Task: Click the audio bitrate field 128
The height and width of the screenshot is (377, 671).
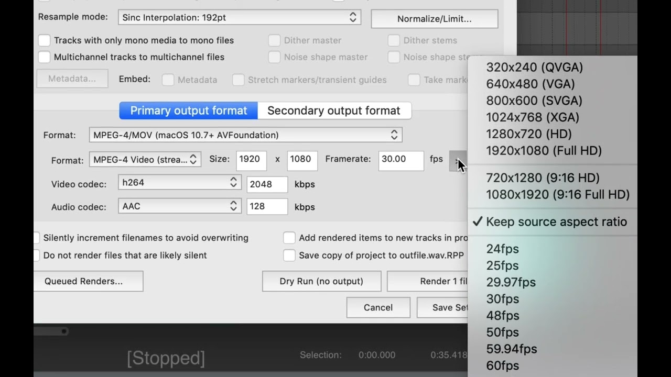Action: (x=267, y=206)
